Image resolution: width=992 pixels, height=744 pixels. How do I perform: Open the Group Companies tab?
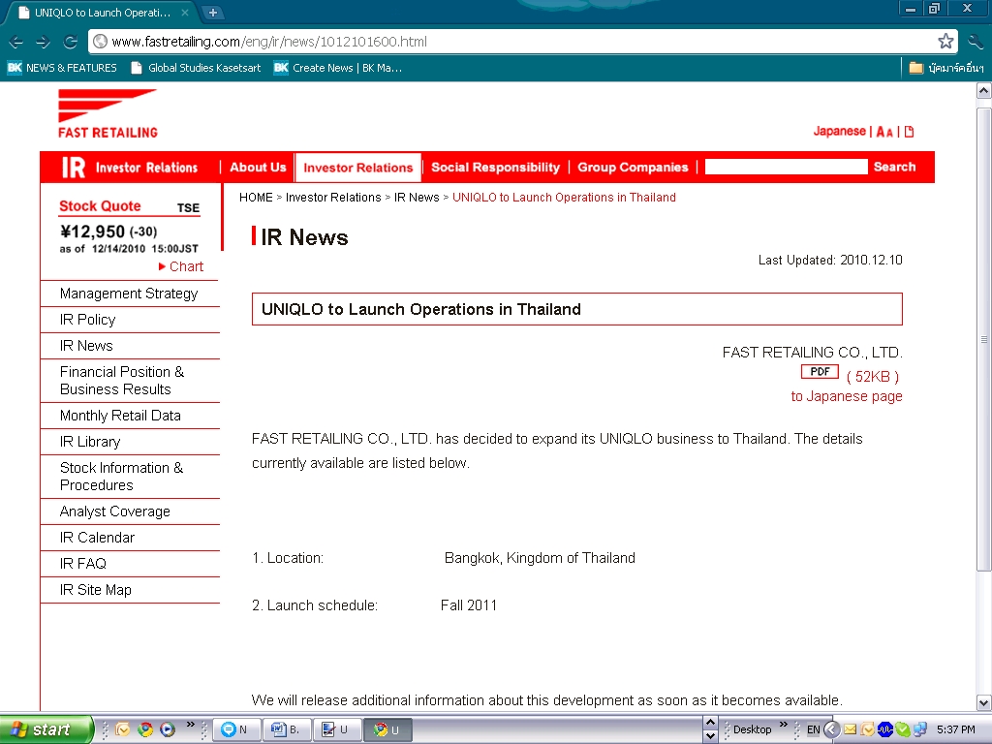pyautogui.click(x=633, y=167)
